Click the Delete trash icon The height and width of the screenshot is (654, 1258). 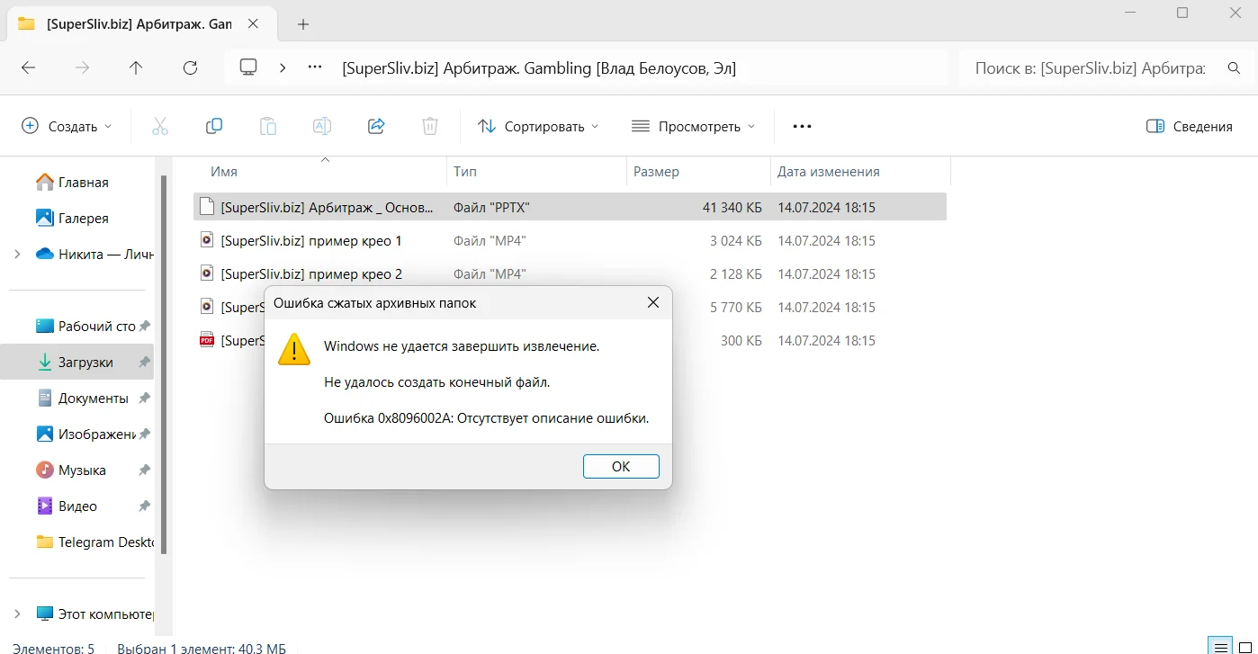[x=430, y=127]
